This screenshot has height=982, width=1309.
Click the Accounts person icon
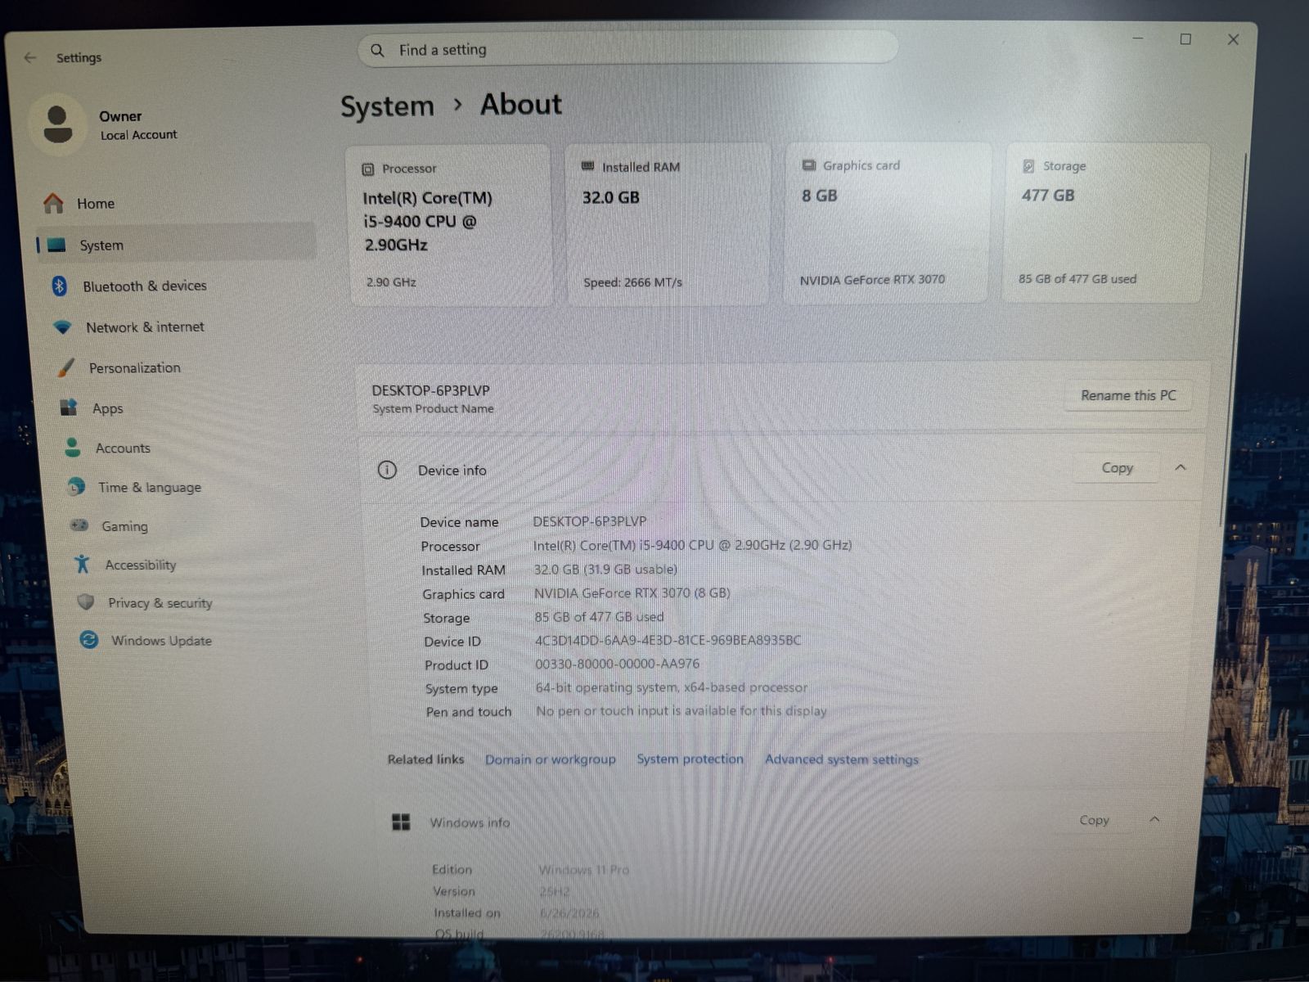coord(72,447)
